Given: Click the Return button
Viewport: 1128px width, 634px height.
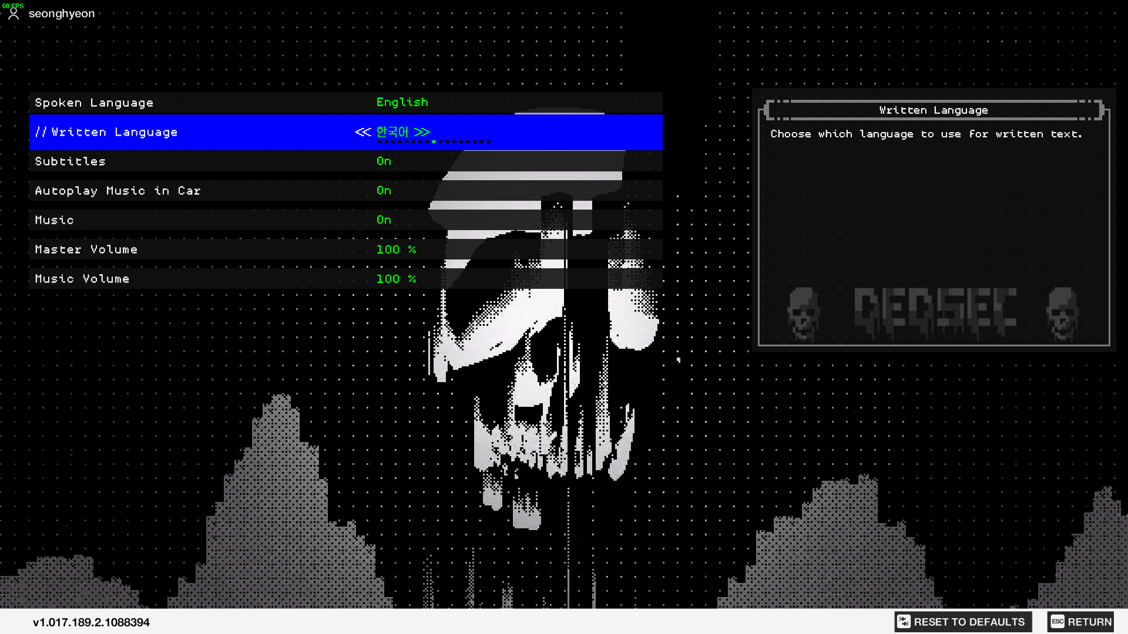Looking at the screenshot, I should tap(1080, 622).
